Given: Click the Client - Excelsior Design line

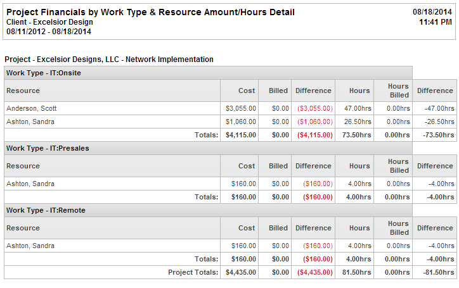Looking at the screenshot, I should pos(49,22).
